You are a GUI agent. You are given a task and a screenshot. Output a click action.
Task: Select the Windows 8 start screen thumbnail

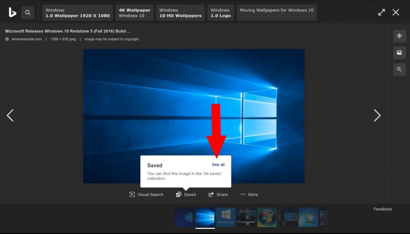click(x=287, y=217)
